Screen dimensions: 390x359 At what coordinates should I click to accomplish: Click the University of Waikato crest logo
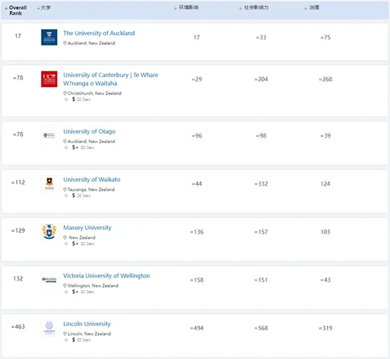point(49,183)
